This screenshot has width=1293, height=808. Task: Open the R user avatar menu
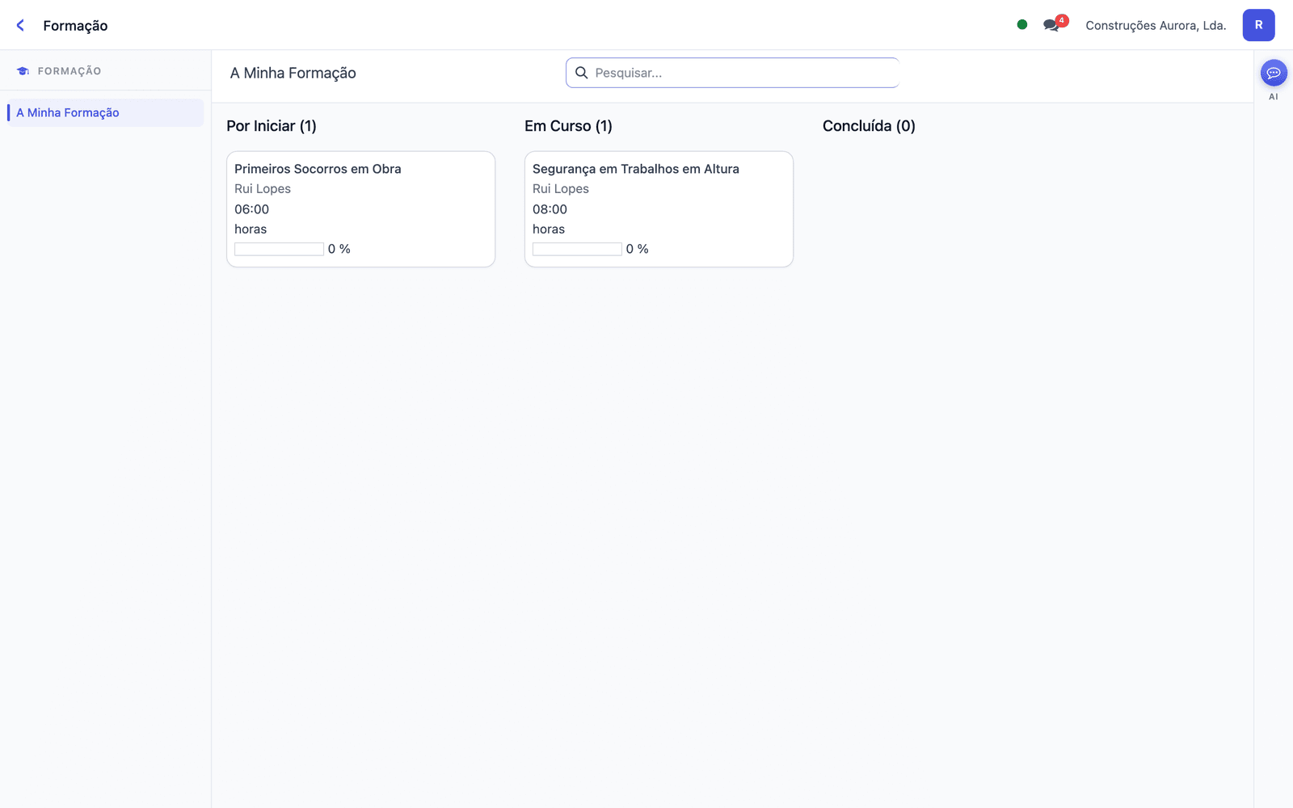(1258, 25)
